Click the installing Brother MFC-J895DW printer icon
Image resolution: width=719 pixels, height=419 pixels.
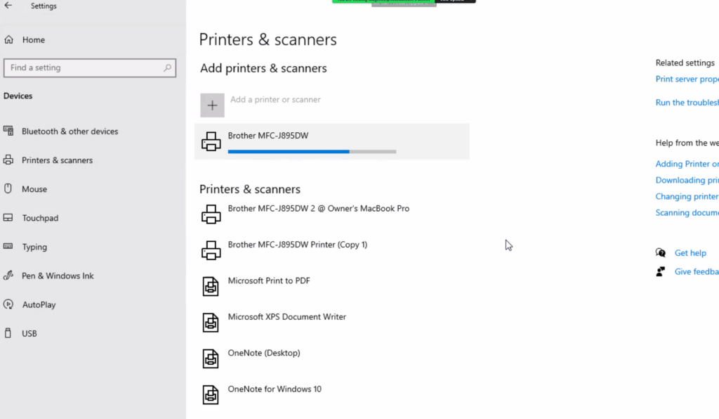pyautogui.click(x=211, y=141)
